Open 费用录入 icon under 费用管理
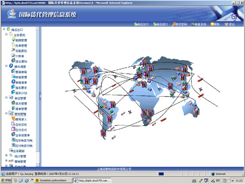 click(13, 119)
